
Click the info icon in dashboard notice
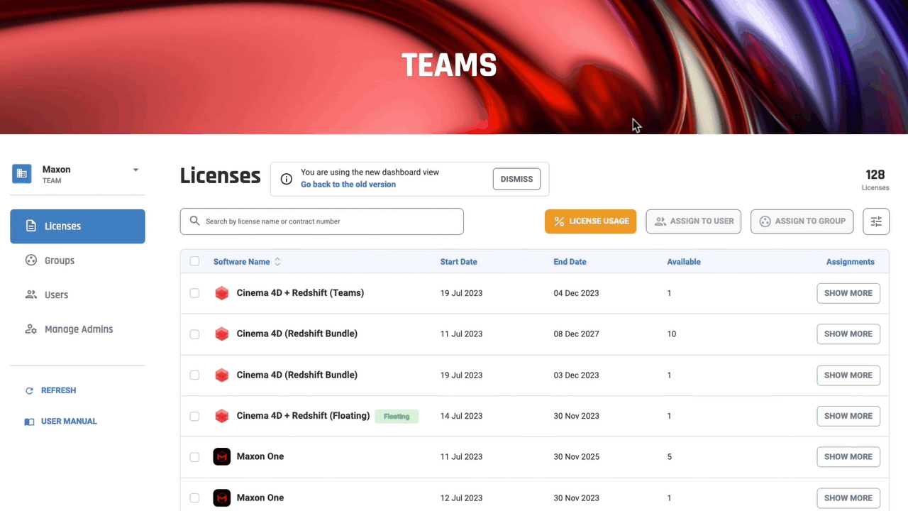(x=287, y=179)
